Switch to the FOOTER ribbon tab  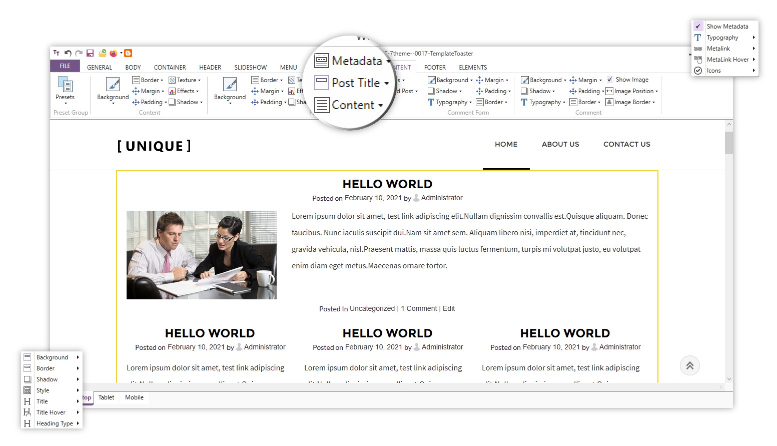point(435,67)
